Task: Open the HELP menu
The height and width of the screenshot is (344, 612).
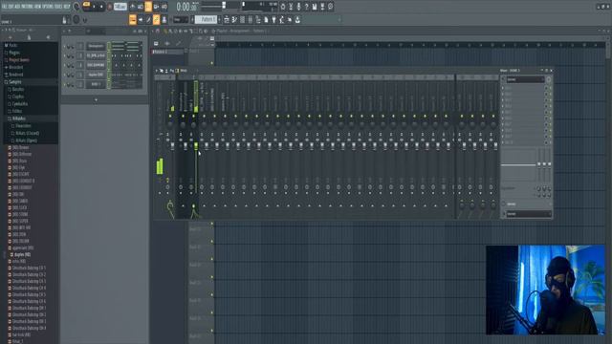Action: [67, 7]
